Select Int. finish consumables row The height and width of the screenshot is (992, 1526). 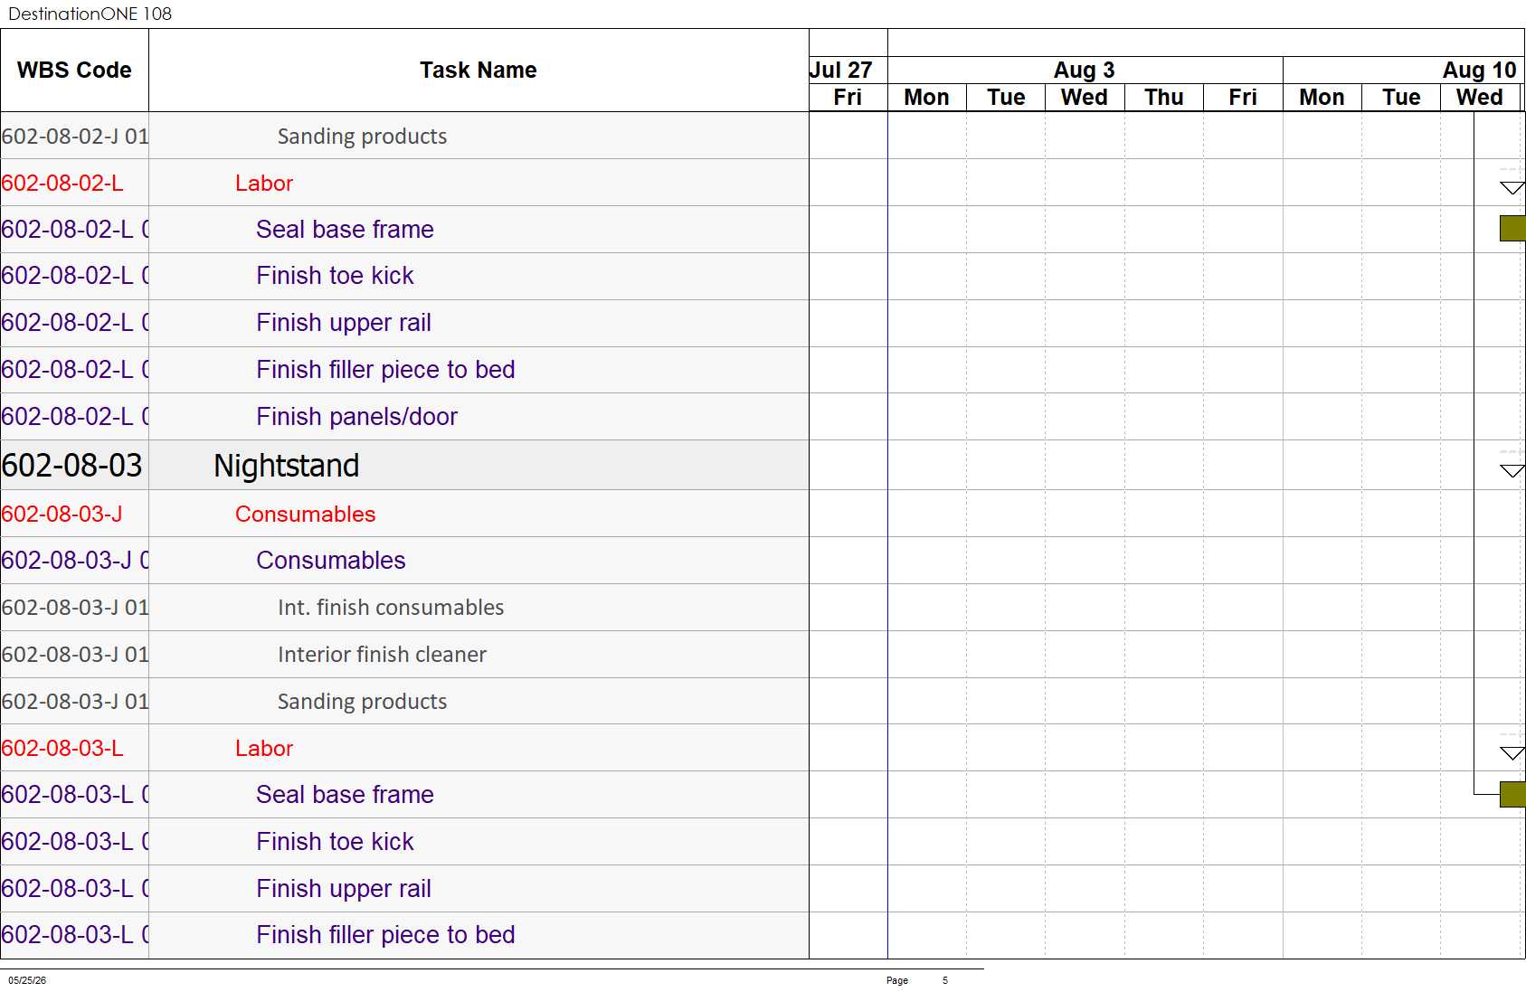pos(404,608)
